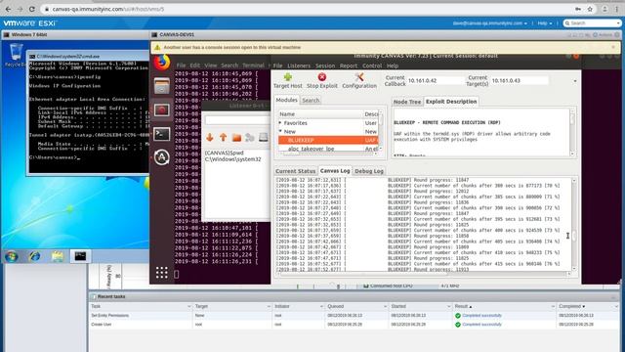625x352 pixels.
Task: Switch to the Node Tree tab
Action: (407, 102)
